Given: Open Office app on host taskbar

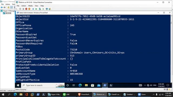Looking at the screenshot, I should pyautogui.click(x=27, y=95).
